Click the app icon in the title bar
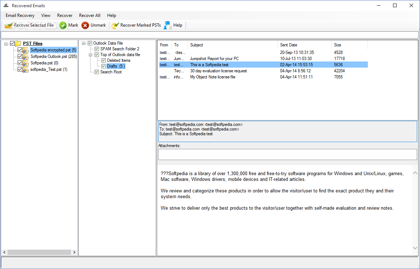Viewport: 420px width, 269px height. 6,6
